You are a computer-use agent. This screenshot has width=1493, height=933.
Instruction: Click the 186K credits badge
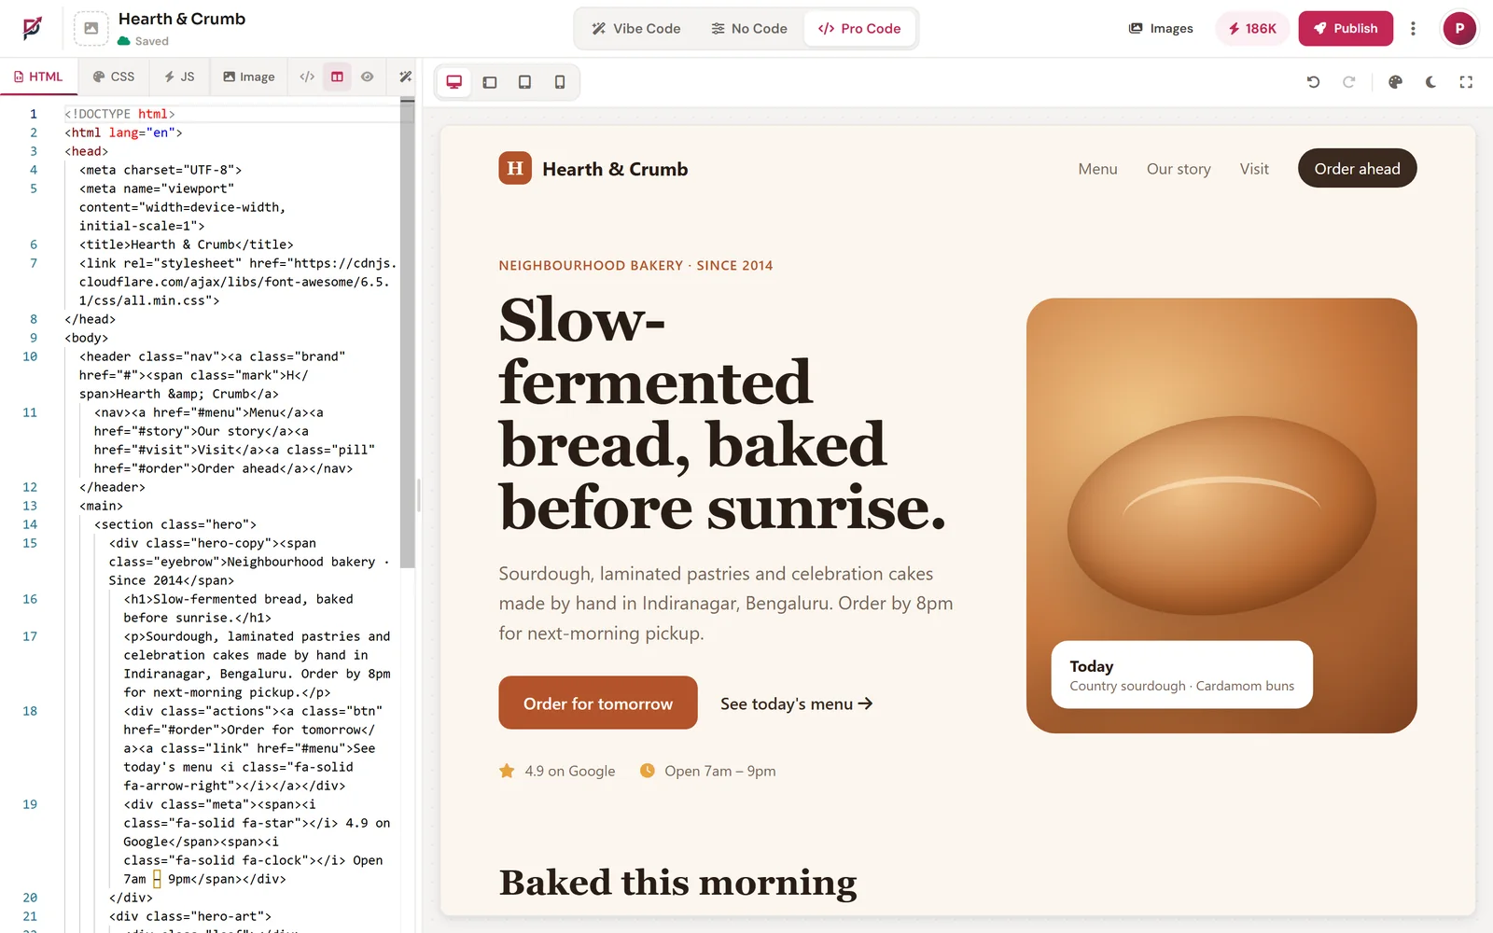[x=1252, y=29]
